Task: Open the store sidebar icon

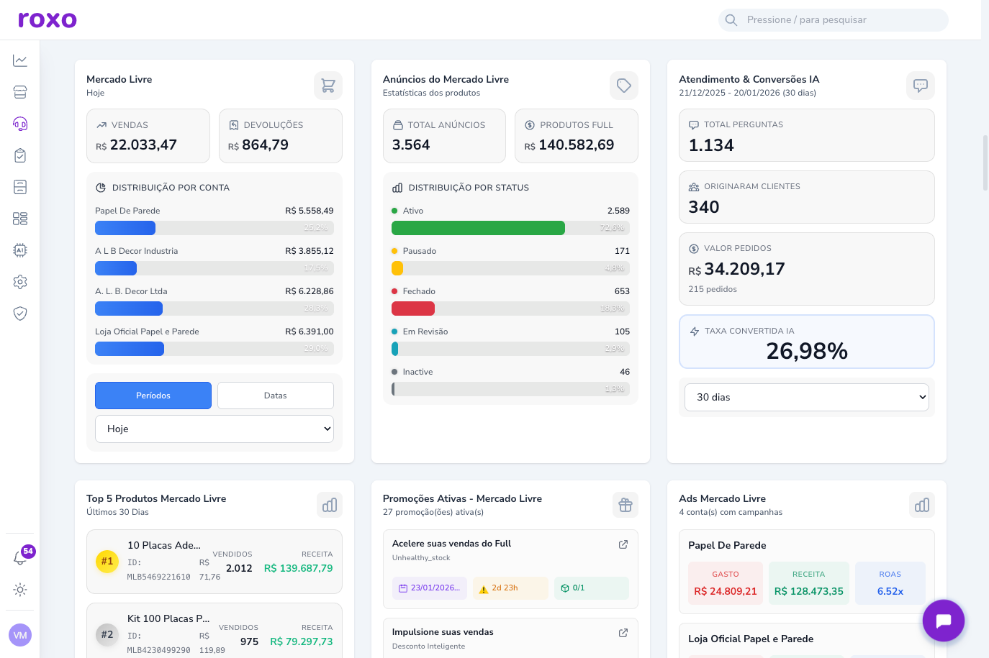Action: coord(20,92)
